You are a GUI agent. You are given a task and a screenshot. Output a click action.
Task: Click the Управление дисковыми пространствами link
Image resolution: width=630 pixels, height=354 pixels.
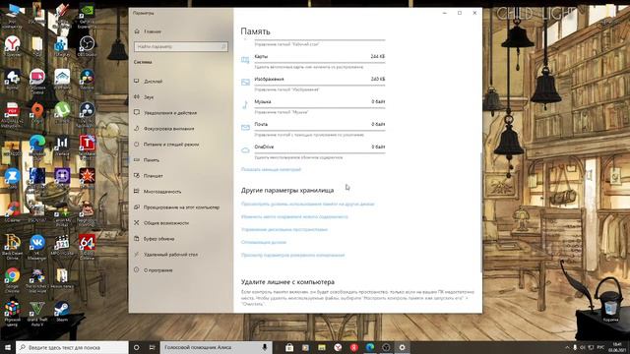(284, 229)
